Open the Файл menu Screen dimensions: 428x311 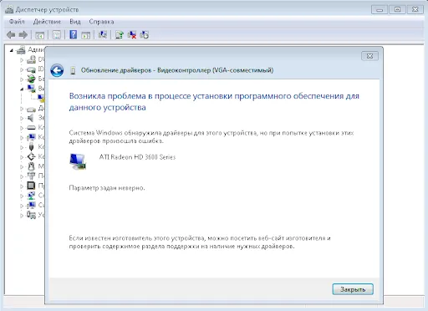17,22
